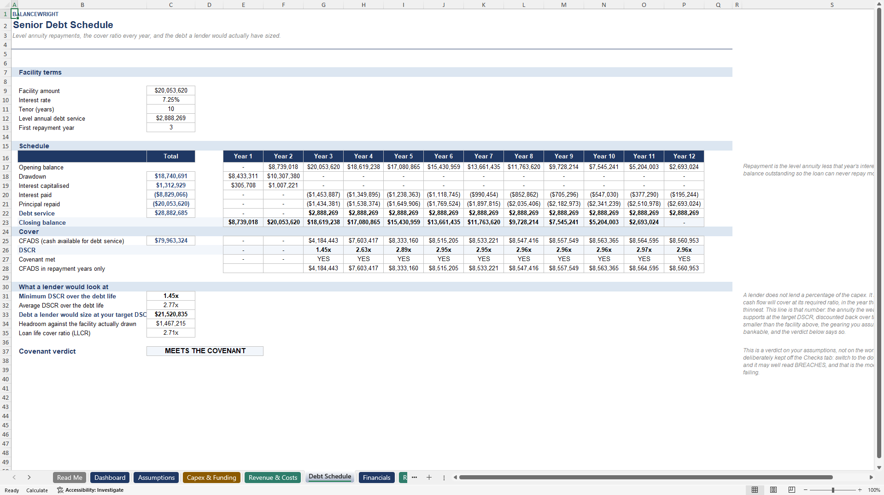Select the Year 3 Covenant met YES cell
Screen dimensions: 884x495
coord(323,259)
